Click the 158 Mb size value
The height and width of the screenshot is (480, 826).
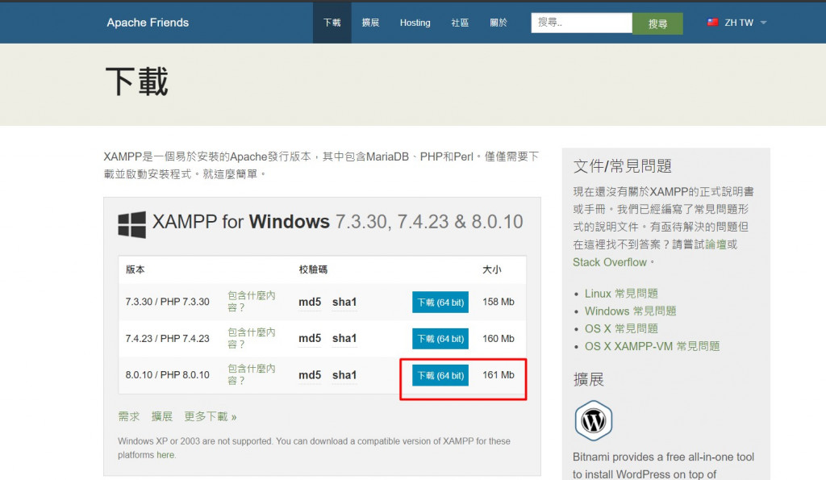tap(499, 302)
